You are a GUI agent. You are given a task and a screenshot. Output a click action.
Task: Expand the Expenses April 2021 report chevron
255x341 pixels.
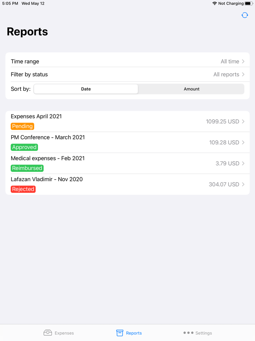[243, 121]
